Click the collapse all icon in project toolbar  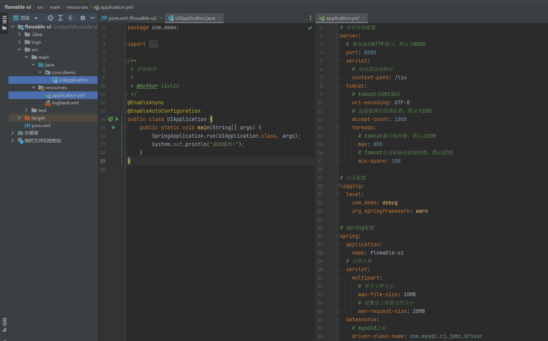point(70,18)
